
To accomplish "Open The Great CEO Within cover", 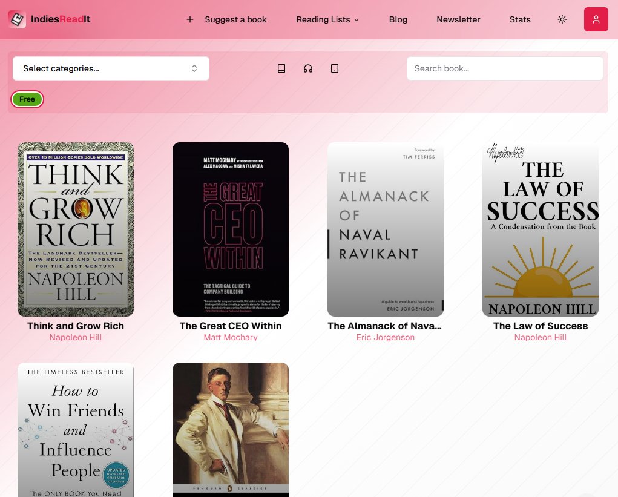I will (x=231, y=229).
